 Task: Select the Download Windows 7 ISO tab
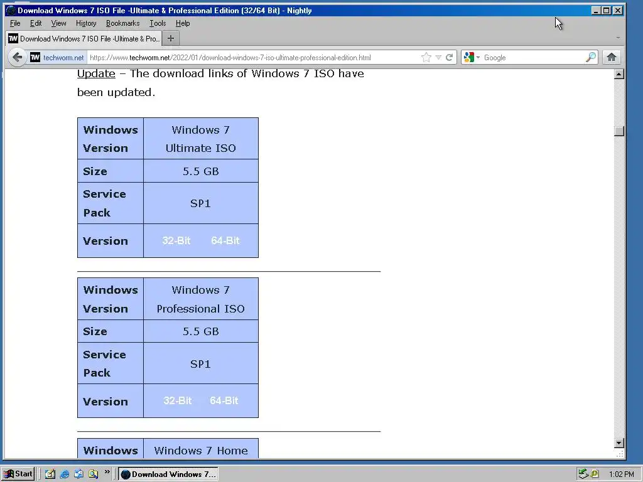84,38
